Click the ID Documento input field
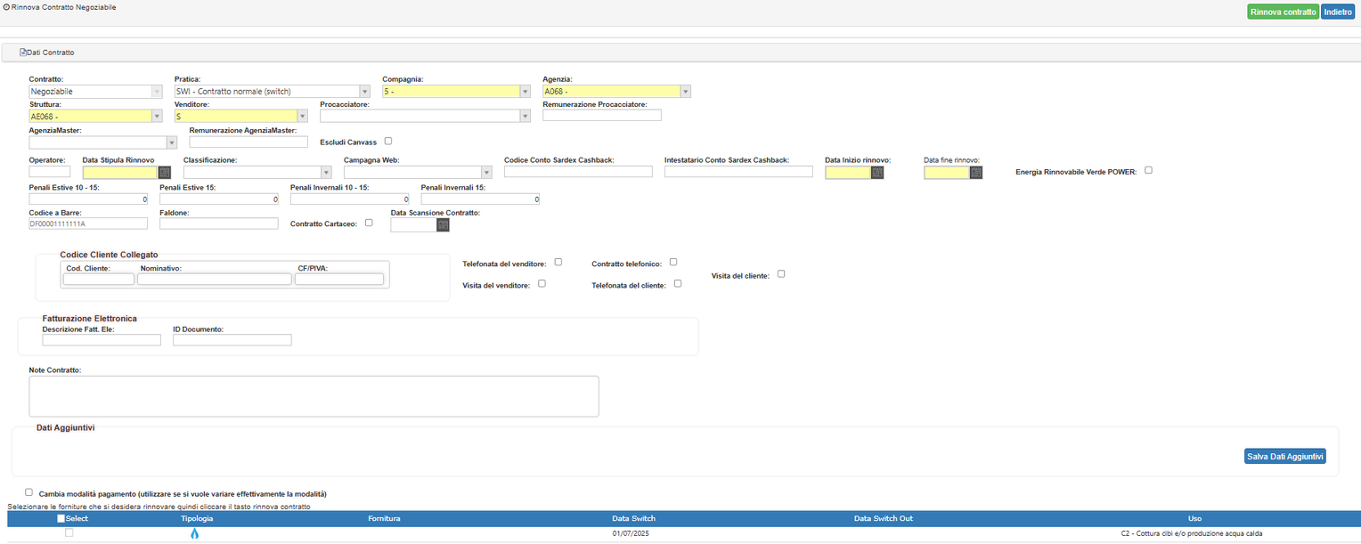 tap(232, 339)
